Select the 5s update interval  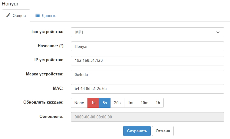pyautogui.click(x=105, y=103)
